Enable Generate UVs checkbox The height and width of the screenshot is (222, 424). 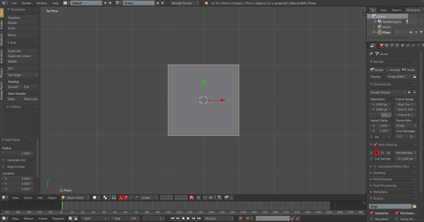click(3, 160)
